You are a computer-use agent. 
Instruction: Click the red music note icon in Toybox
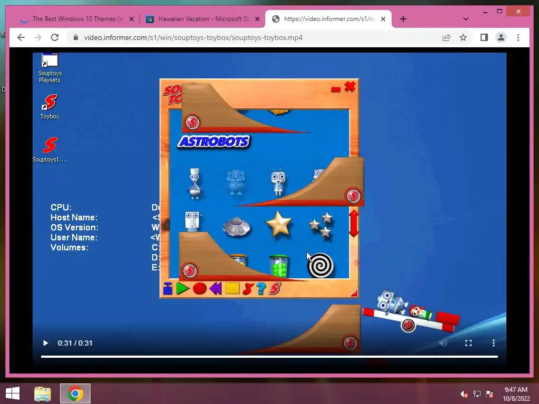pyautogui.click(x=248, y=289)
